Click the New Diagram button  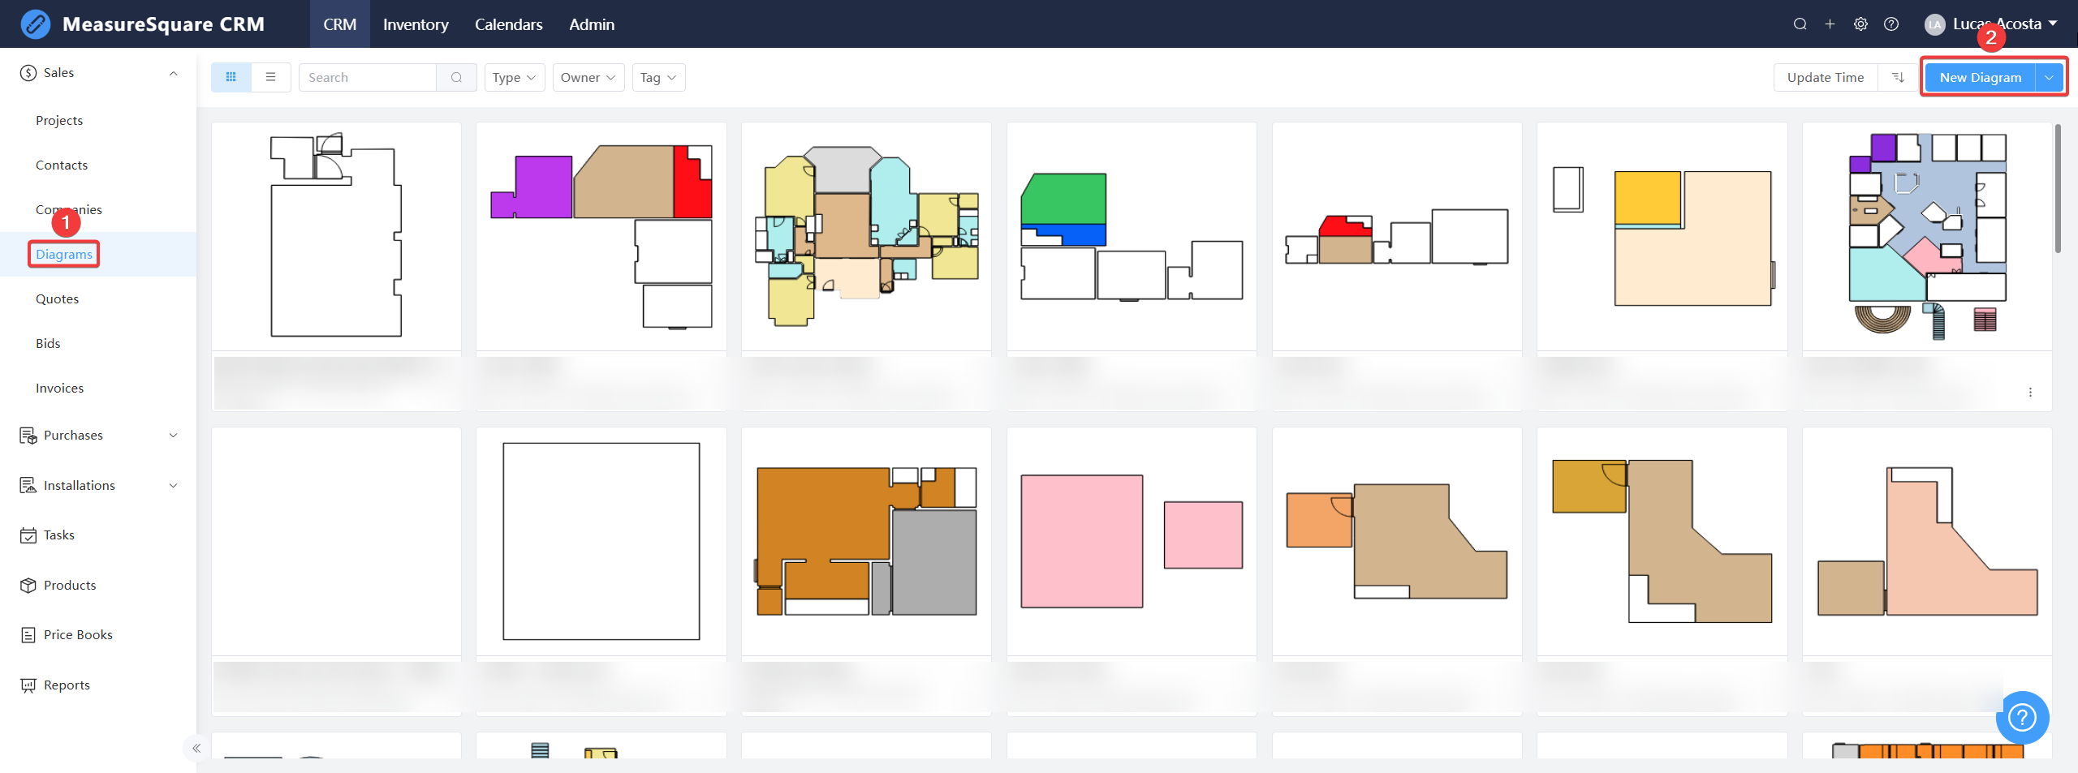(x=1981, y=77)
